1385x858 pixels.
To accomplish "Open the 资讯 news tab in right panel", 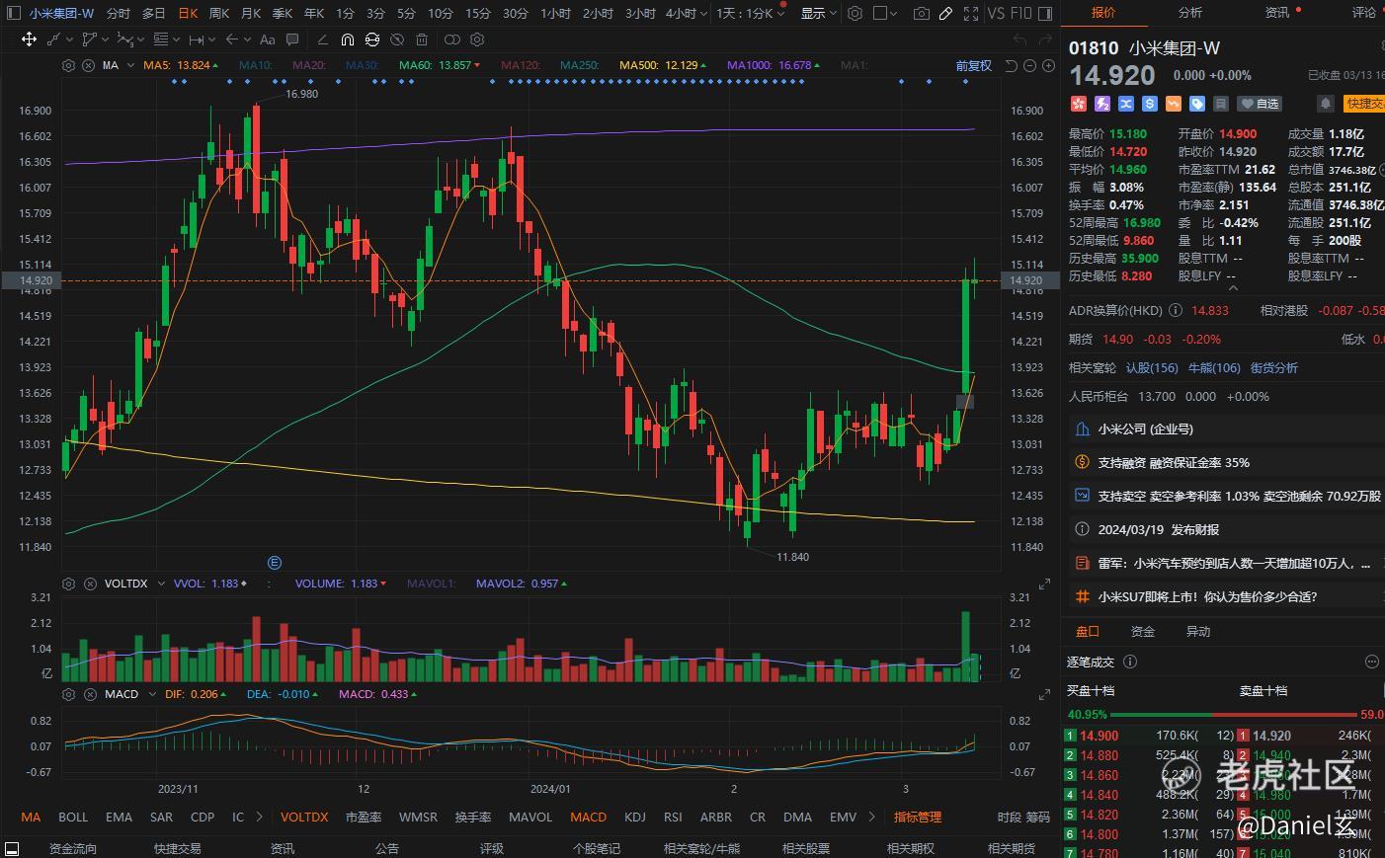I will (x=1277, y=13).
